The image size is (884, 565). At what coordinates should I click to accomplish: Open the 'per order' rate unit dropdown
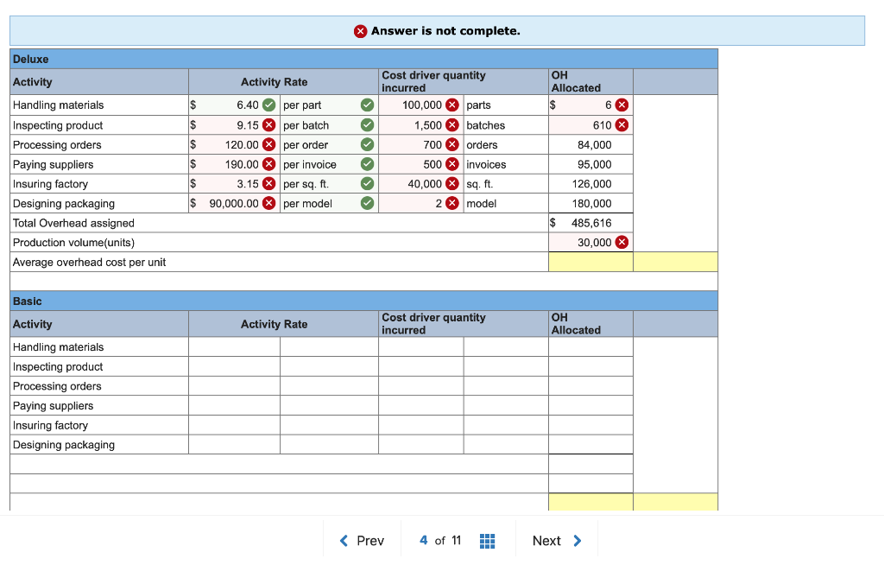[x=329, y=144]
